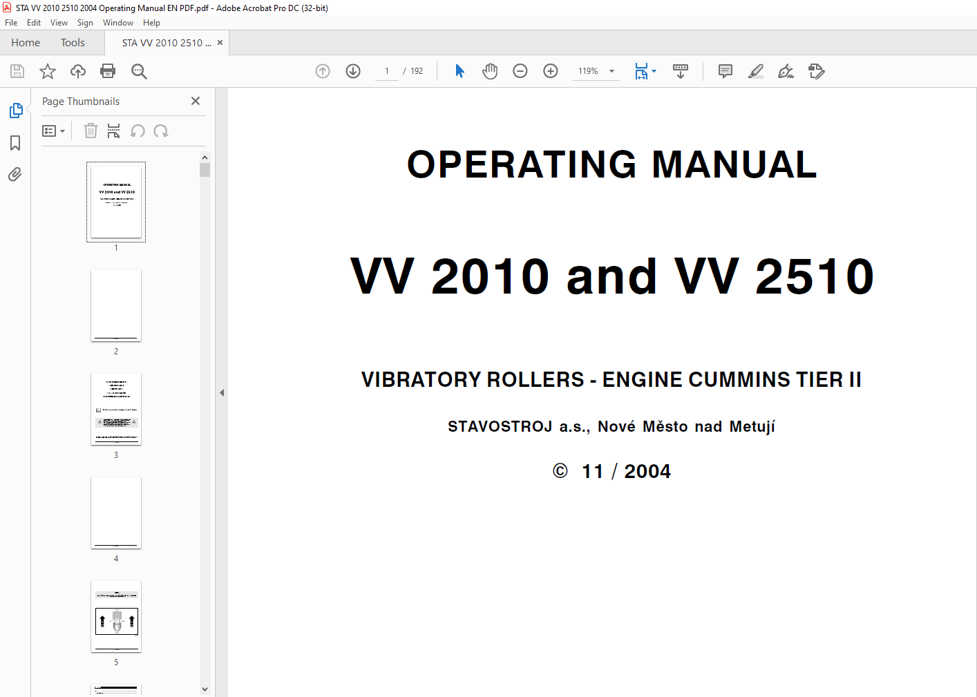The height and width of the screenshot is (697, 977).
Task: Switch to the Tools tab
Action: click(73, 43)
